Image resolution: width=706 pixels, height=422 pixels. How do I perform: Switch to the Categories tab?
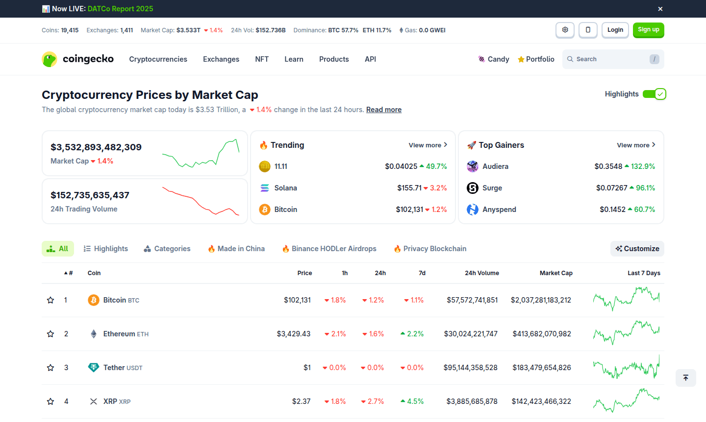(167, 248)
